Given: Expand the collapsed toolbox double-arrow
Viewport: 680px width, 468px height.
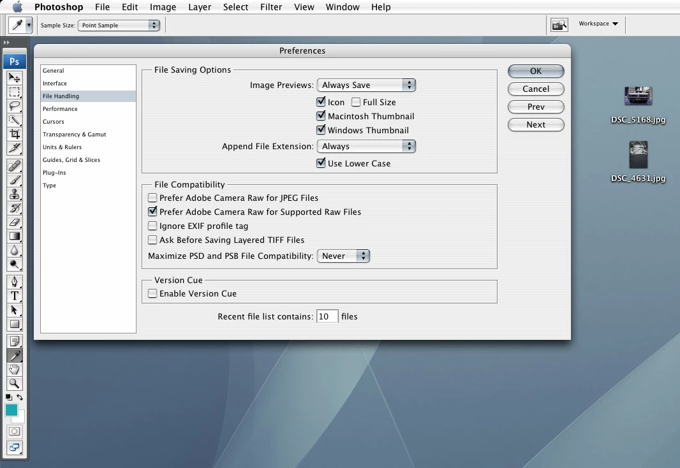Looking at the screenshot, I should pyautogui.click(x=6, y=43).
